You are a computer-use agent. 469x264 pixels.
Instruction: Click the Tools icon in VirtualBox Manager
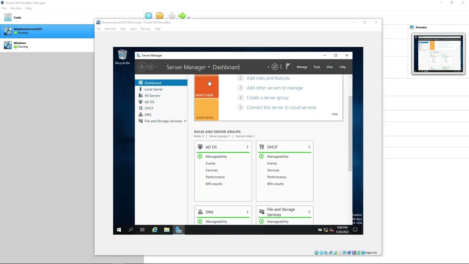(8, 17)
